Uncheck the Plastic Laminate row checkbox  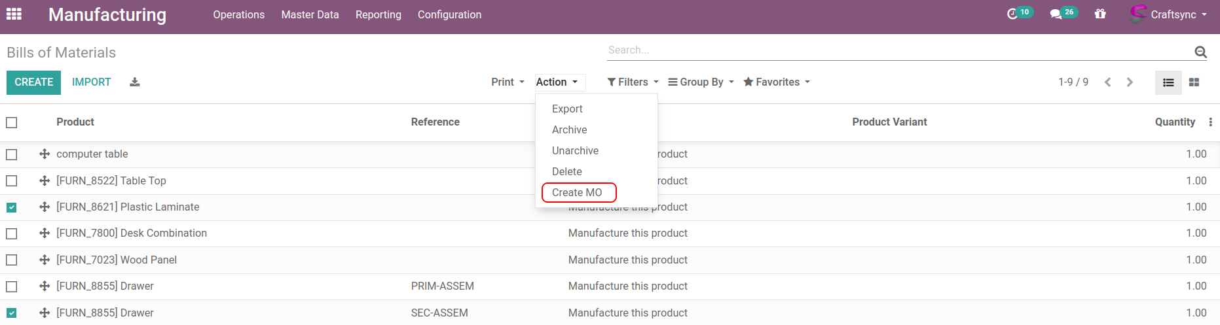[12, 207]
